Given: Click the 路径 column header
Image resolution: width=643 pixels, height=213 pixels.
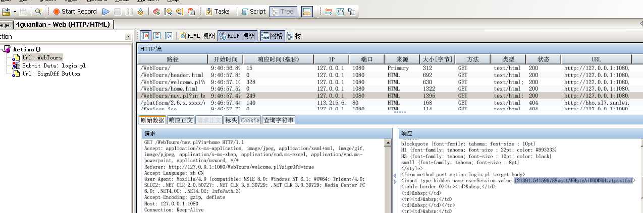Looking at the screenshot, I should [x=173, y=59].
